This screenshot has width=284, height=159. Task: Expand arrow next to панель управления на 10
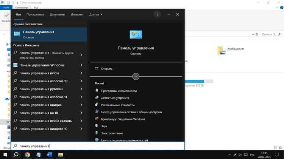click(x=81, y=113)
